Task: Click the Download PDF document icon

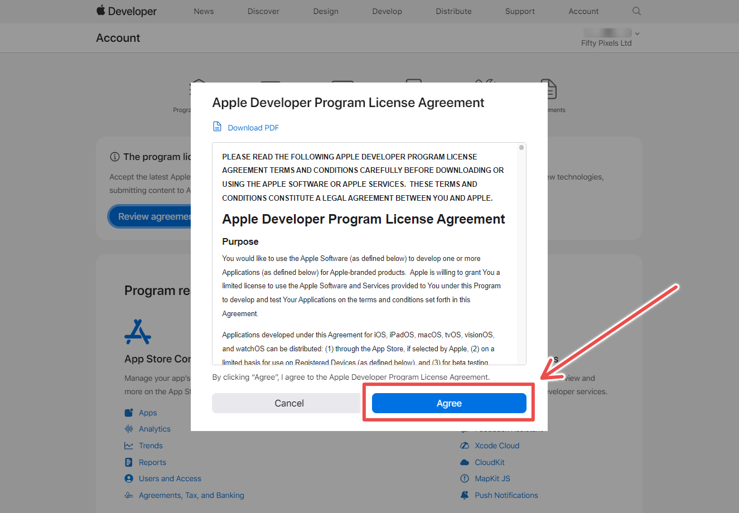Action: [x=218, y=127]
